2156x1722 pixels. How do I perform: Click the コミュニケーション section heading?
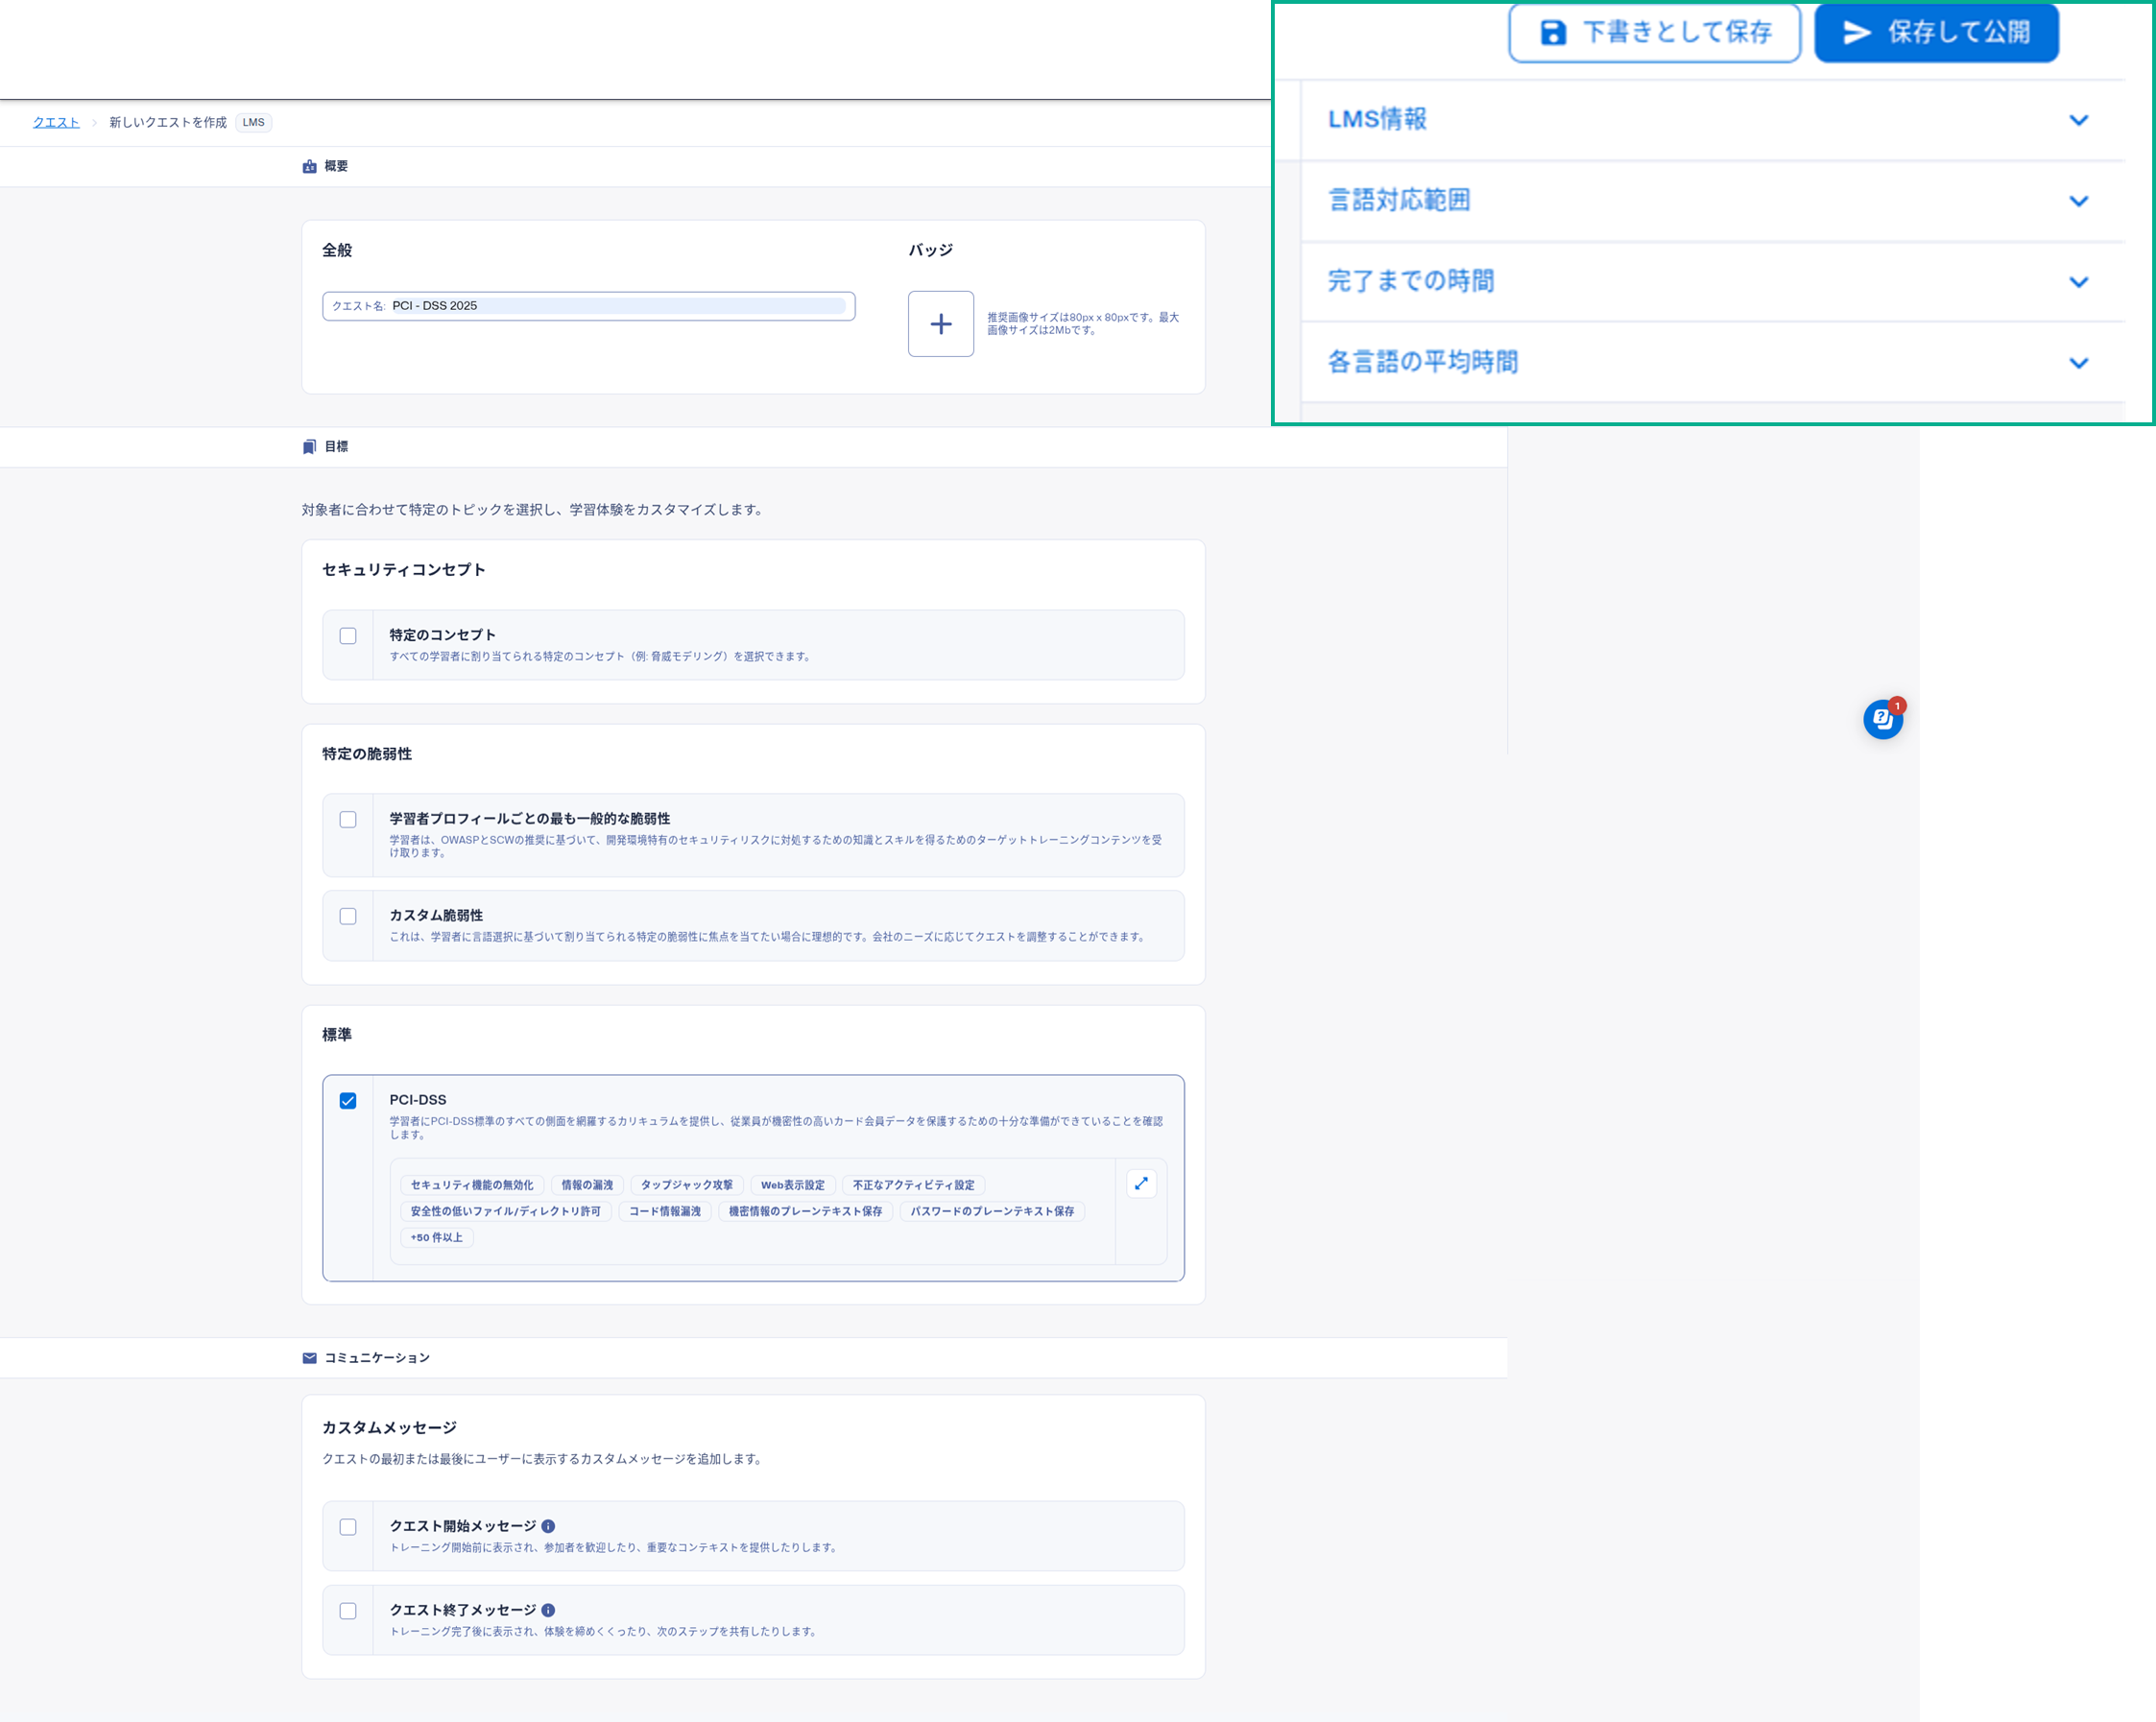click(x=377, y=1358)
